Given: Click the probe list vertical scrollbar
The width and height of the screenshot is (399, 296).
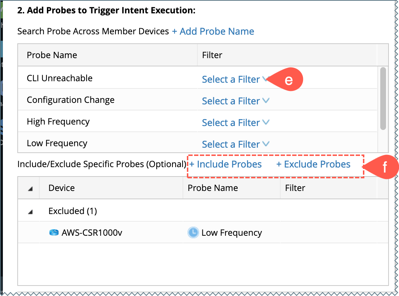Looking at the screenshot, I should coord(383,98).
